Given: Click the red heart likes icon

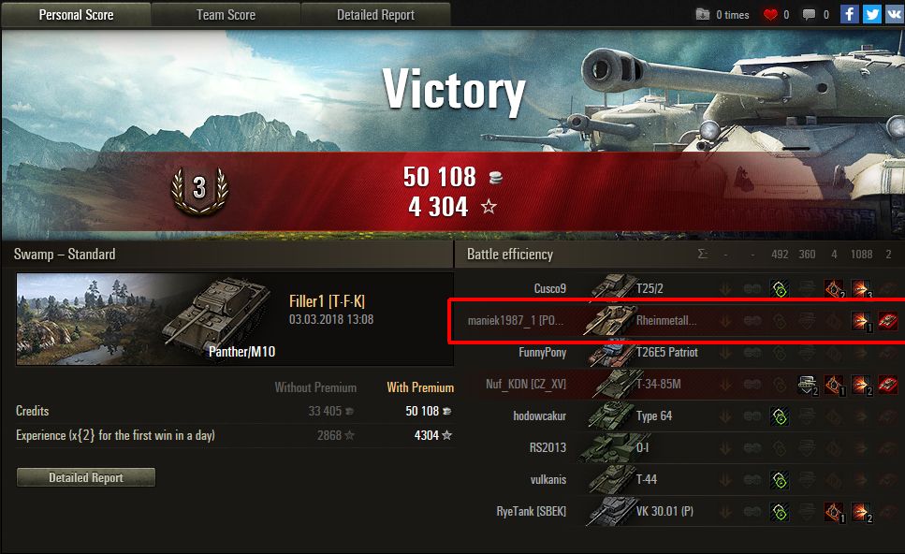Looking at the screenshot, I should pyautogui.click(x=770, y=14).
